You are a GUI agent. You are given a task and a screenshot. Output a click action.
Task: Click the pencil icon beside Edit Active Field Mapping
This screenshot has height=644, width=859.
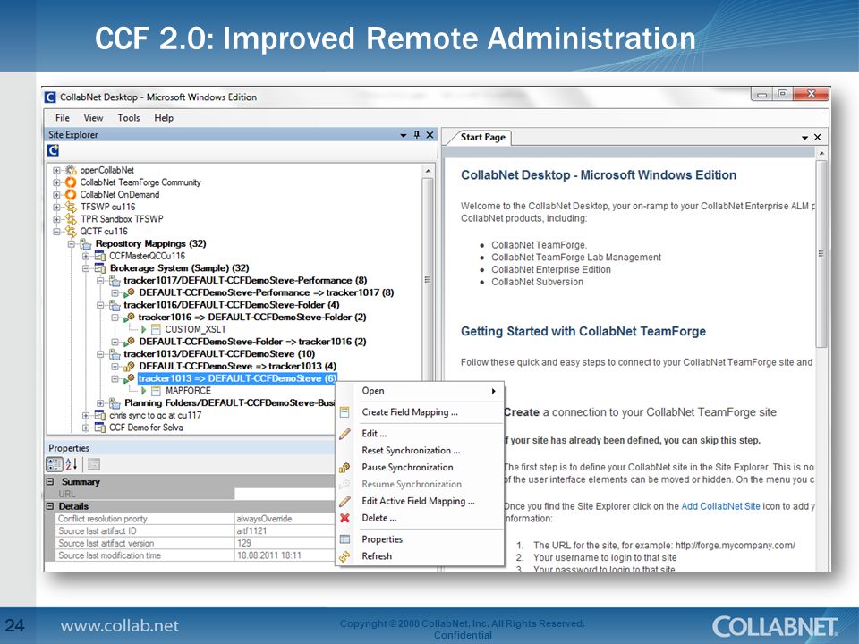pos(344,501)
